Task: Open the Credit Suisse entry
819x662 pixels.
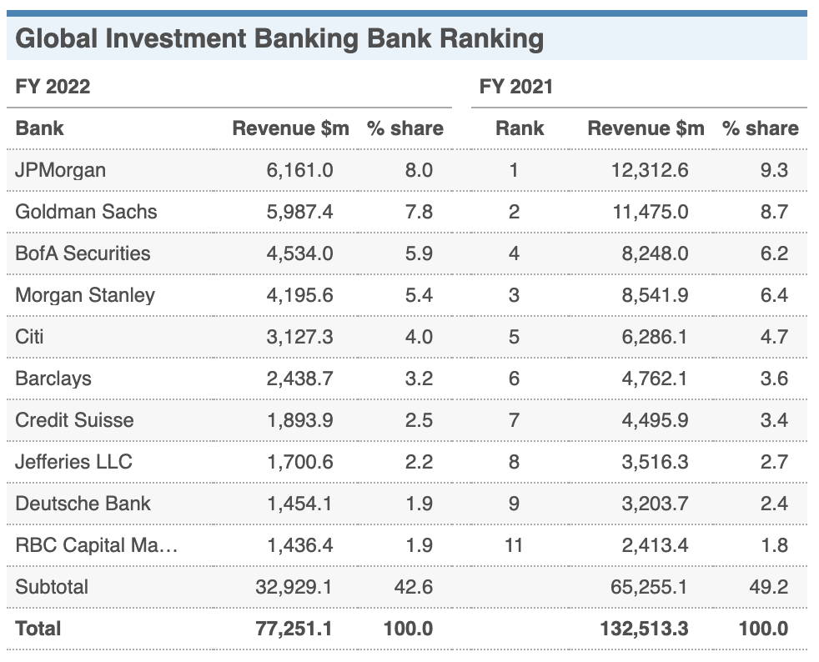Action: pyautogui.click(x=74, y=420)
